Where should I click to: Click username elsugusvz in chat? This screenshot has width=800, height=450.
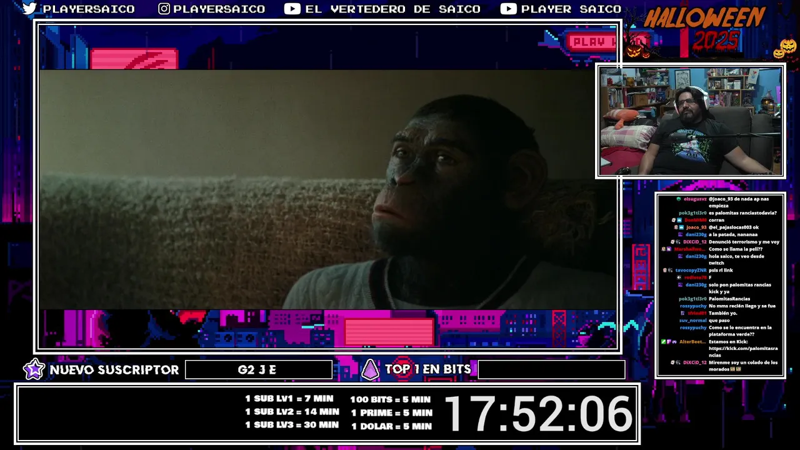pyautogui.click(x=695, y=199)
